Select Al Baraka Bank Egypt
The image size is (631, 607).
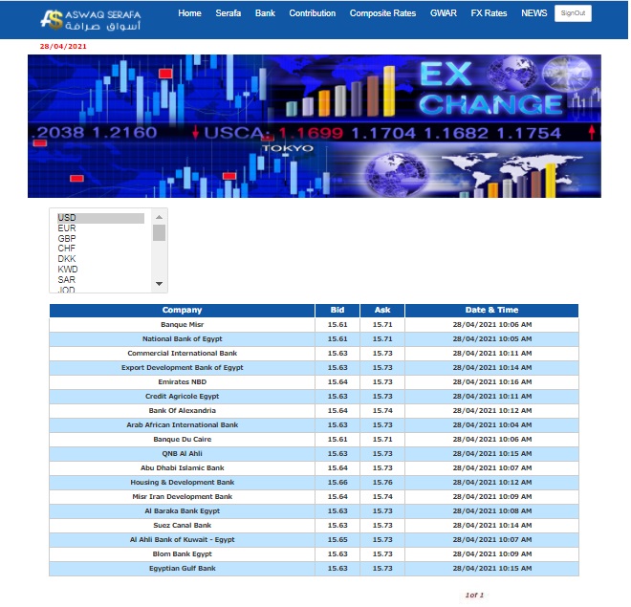(x=183, y=511)
